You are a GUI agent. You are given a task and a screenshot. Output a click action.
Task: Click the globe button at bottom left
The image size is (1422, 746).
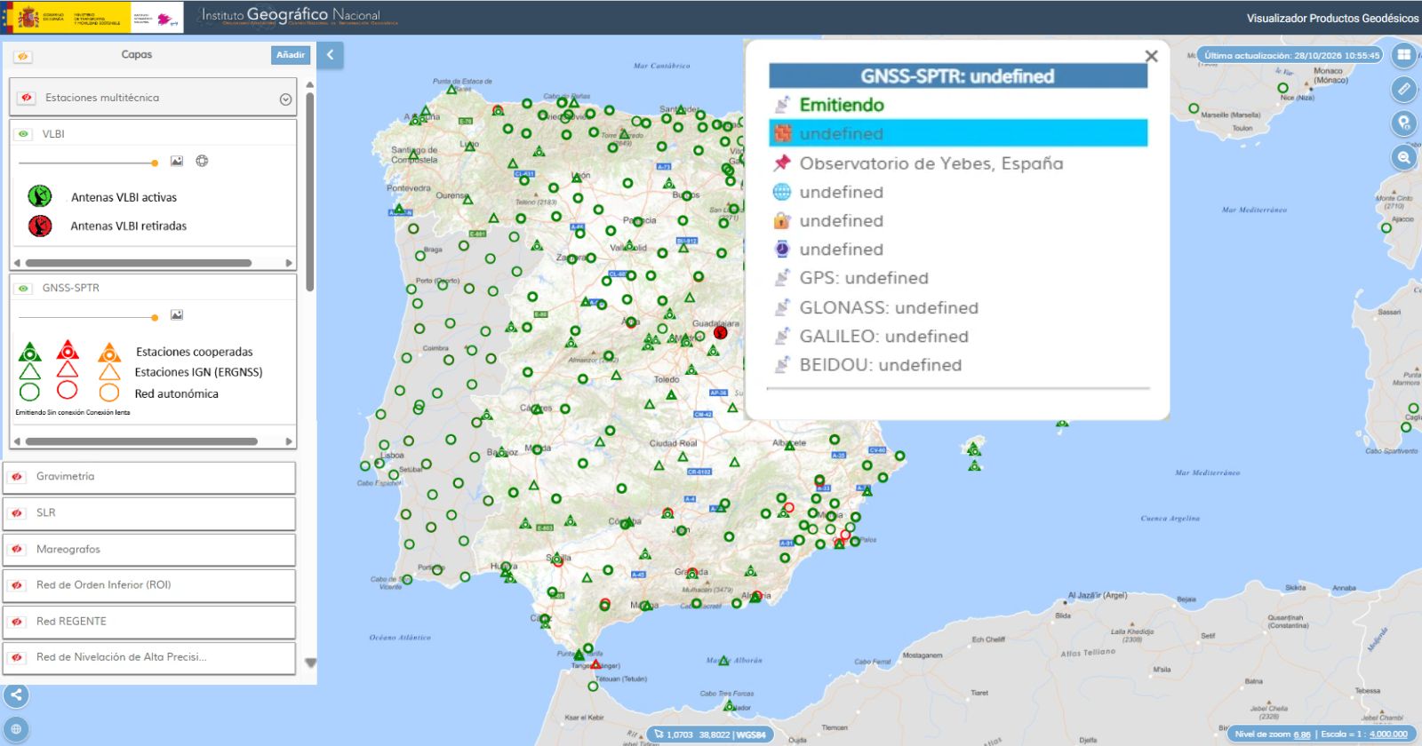click(16, 729)
